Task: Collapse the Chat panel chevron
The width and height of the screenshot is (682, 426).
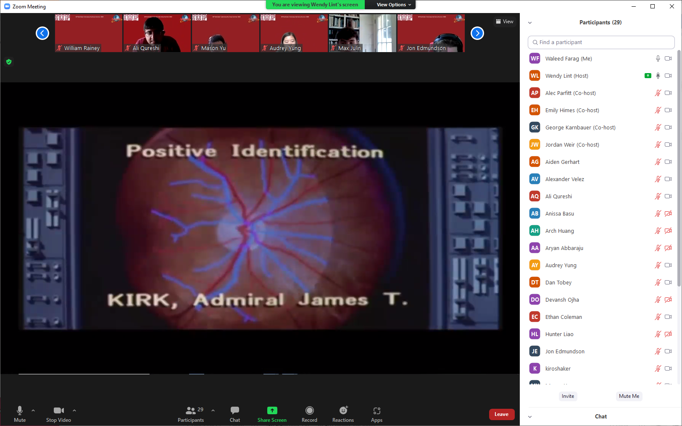Action: point(530,417)
